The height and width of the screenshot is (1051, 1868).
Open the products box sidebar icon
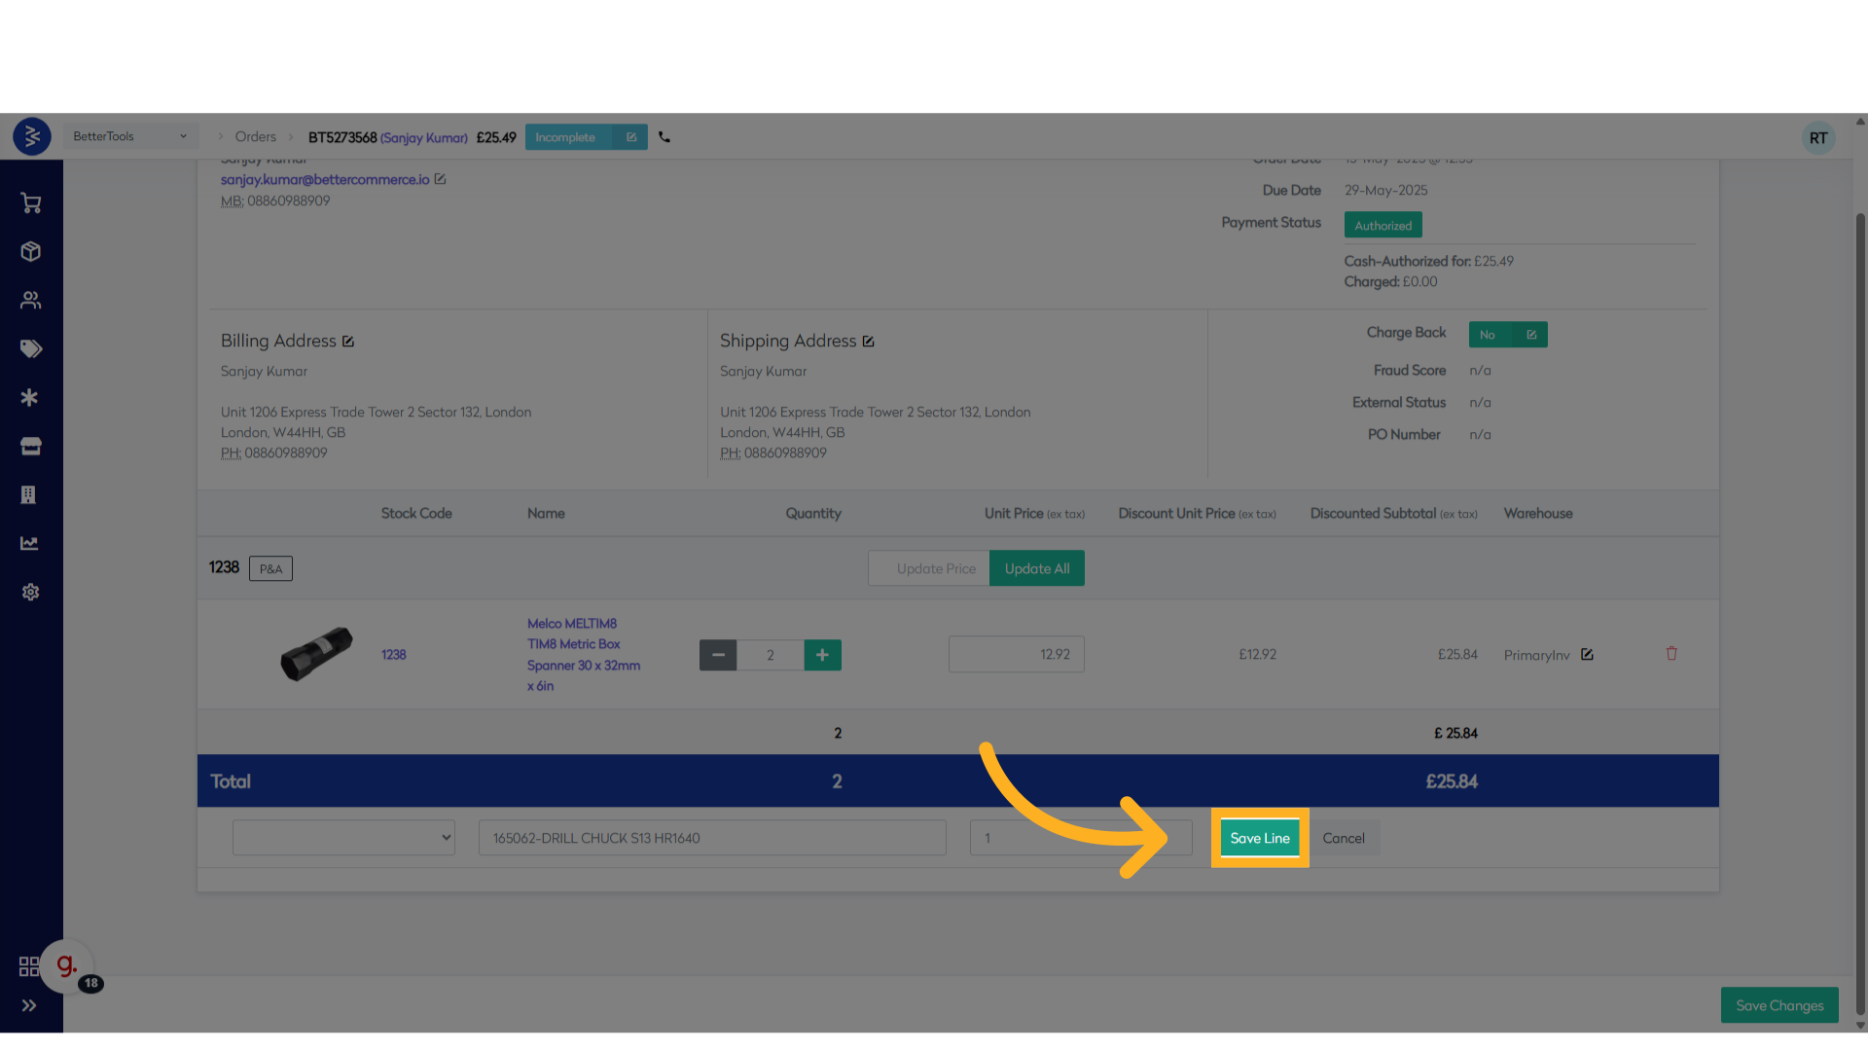30,252
